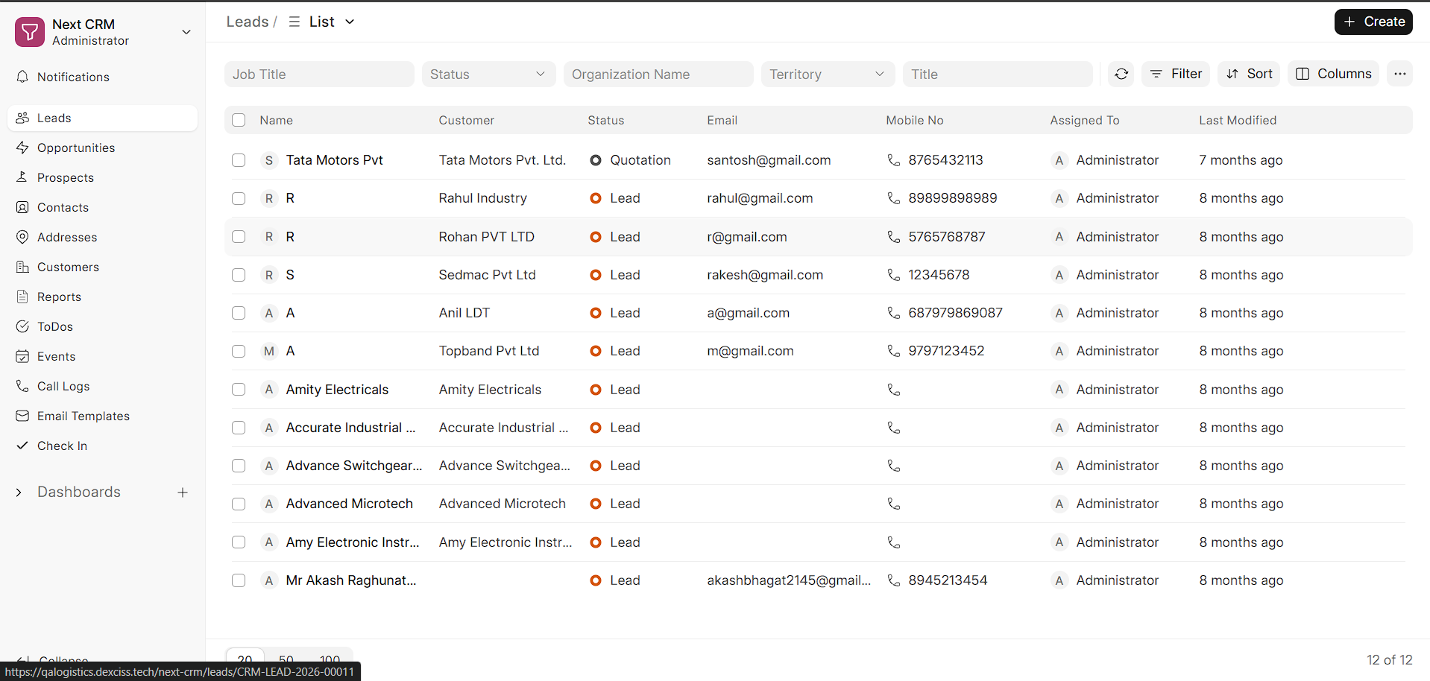
Task: Add a new dashboard with plus icon
Action: tap(183, 492)
